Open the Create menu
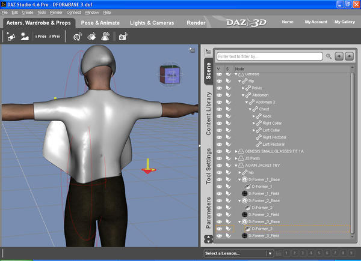Viewport: 361px width, 261px height. pyautogui.click(x=28, y=13)
